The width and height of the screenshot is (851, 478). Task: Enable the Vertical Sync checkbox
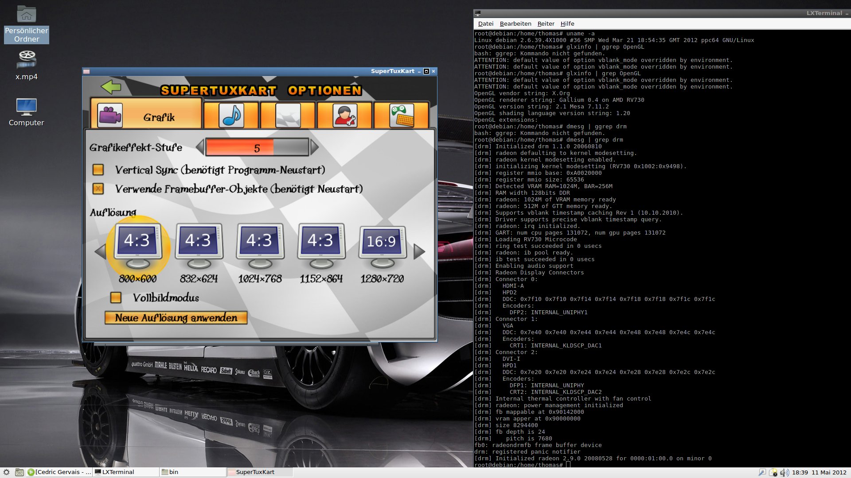(x=98, y=170)
